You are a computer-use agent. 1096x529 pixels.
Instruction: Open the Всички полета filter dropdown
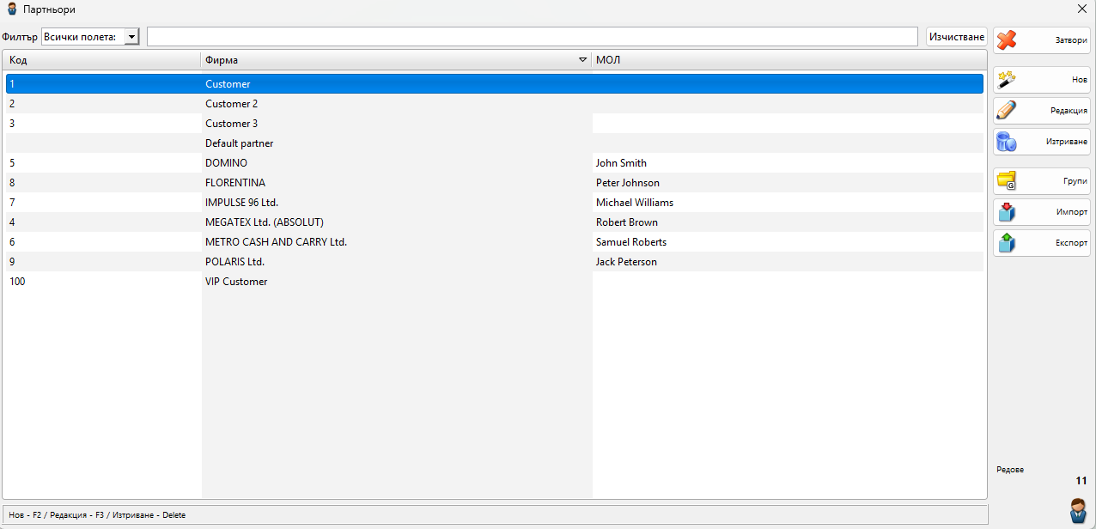(x=131, y=37)
